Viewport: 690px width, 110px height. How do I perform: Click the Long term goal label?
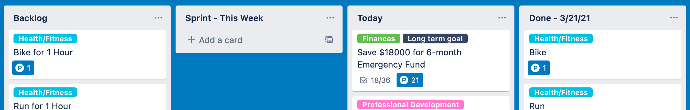coord(435,38)
